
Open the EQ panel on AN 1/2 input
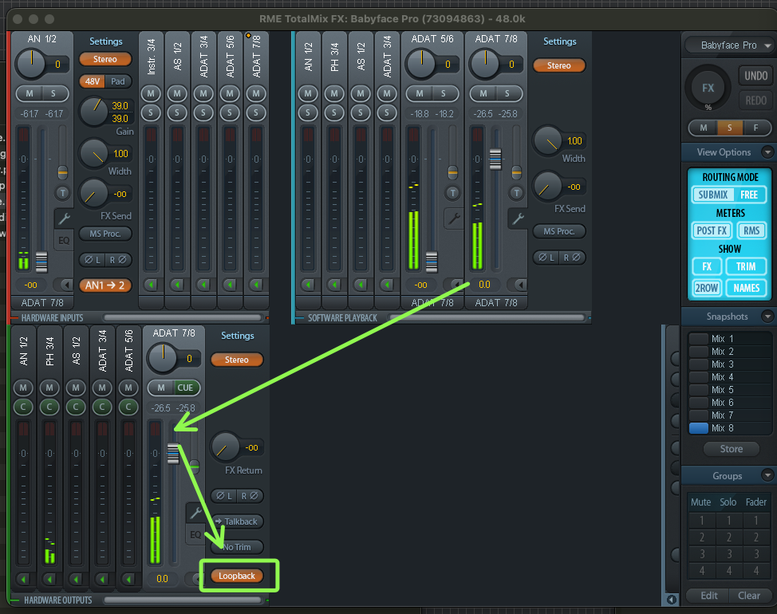pos(64,241)
